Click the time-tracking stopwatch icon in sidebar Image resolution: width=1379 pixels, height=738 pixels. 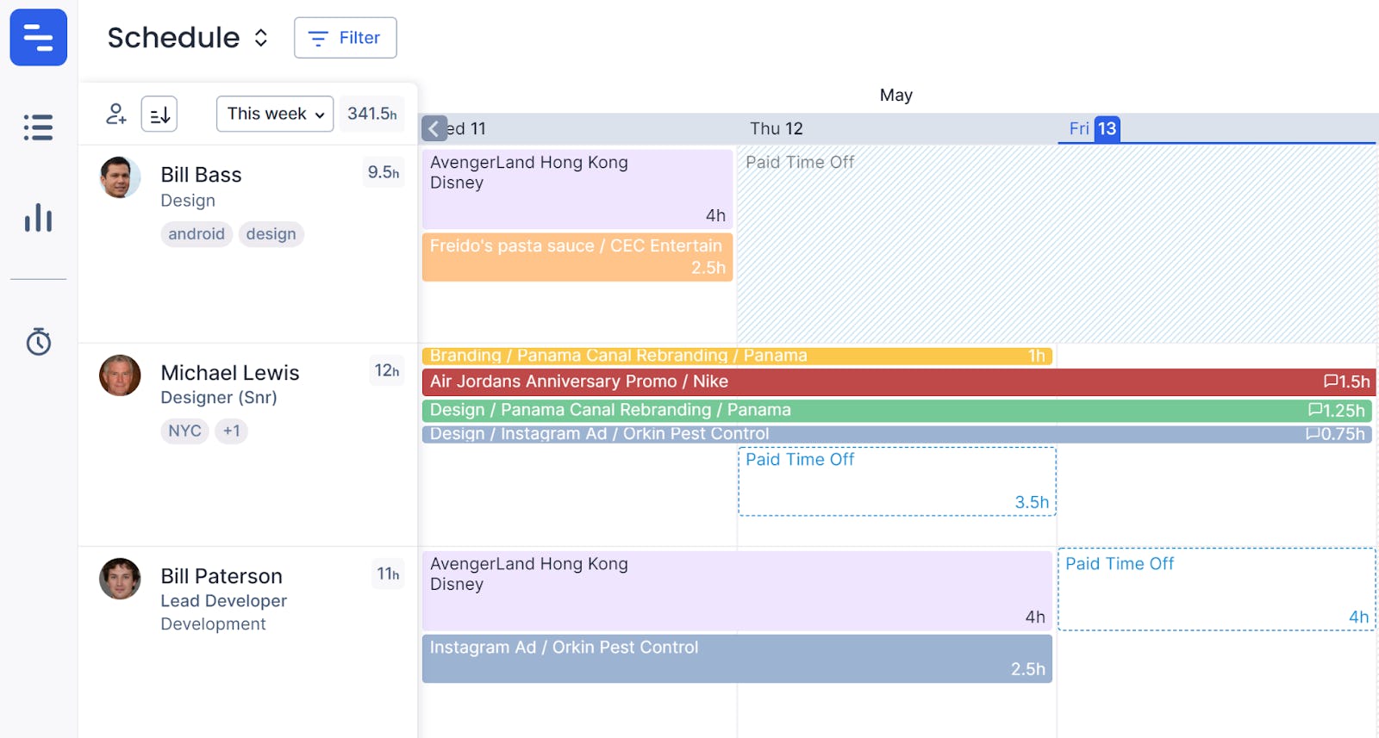point(38,341)
